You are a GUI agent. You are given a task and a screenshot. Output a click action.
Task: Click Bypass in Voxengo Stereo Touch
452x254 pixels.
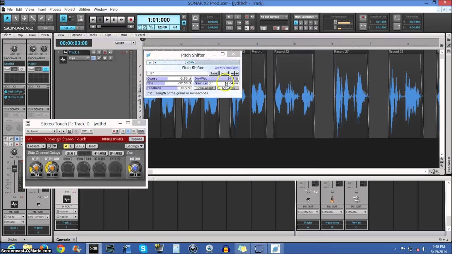click(136, 139)
